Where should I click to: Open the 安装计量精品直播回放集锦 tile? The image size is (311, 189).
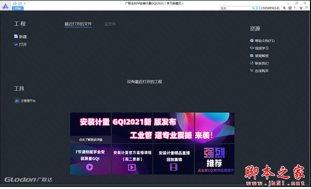tap(174, 159)
